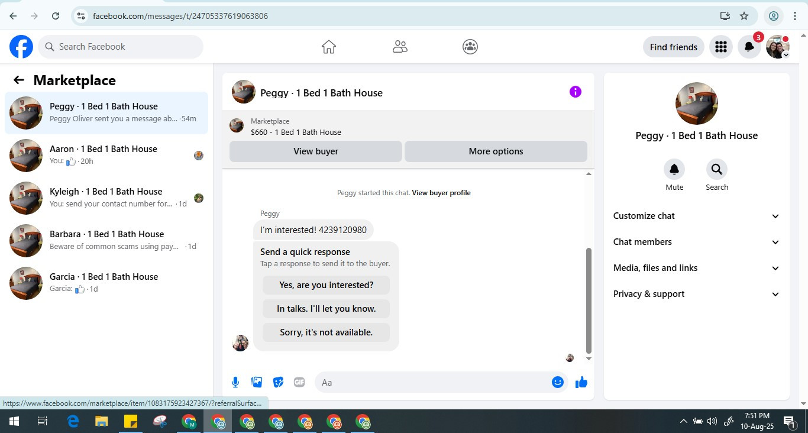Open the Chrome profile icon
This screenshot has height=433, width=808.
tap(774, 16)
